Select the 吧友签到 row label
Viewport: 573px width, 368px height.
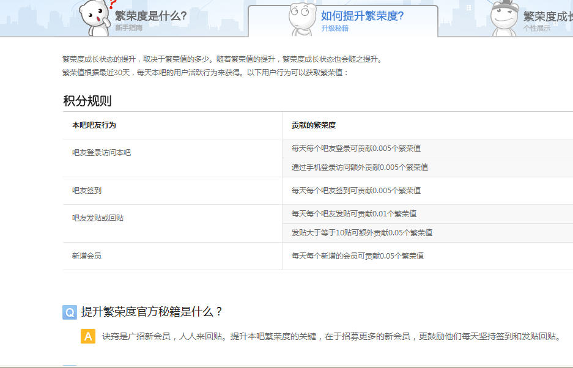click(87, 190)
